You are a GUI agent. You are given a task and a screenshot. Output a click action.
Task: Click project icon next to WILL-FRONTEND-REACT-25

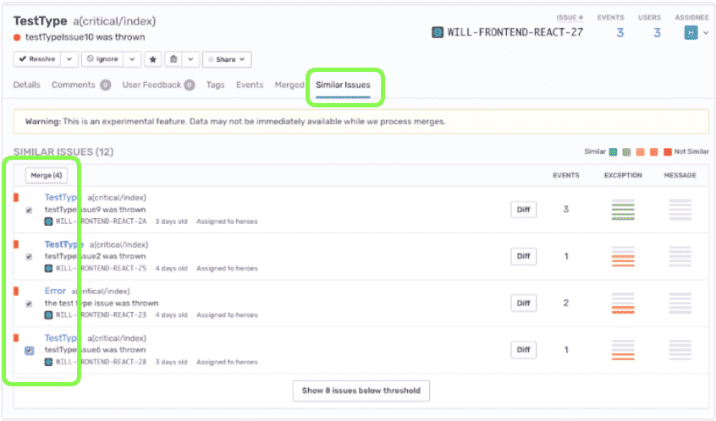click(x=49, y=268)
